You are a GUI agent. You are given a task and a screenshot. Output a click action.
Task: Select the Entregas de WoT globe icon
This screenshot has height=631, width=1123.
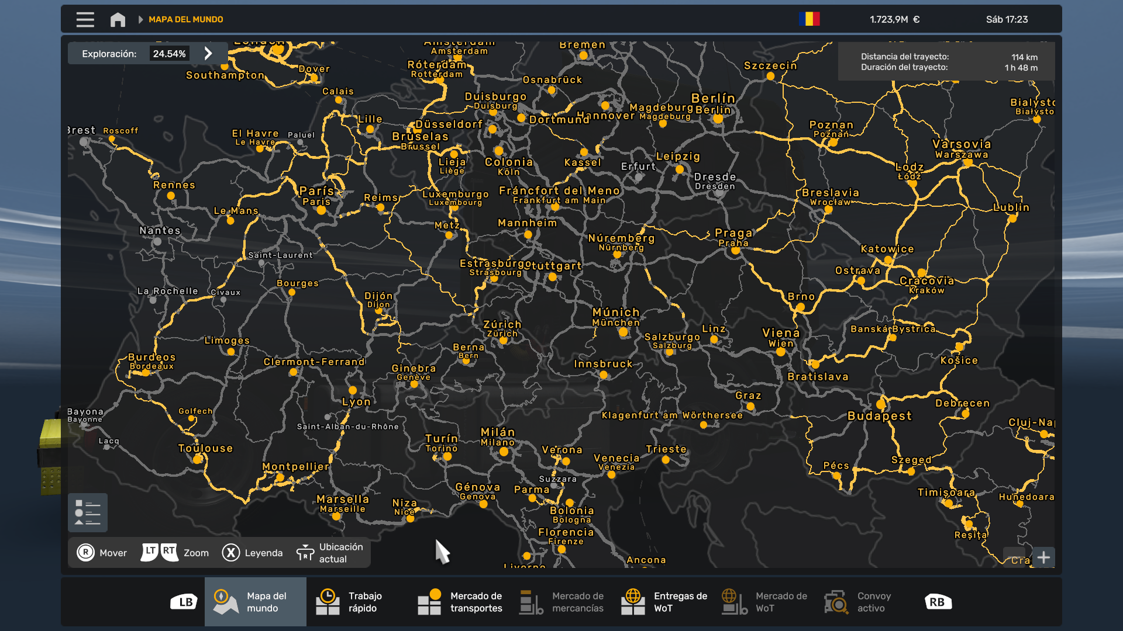633,601
